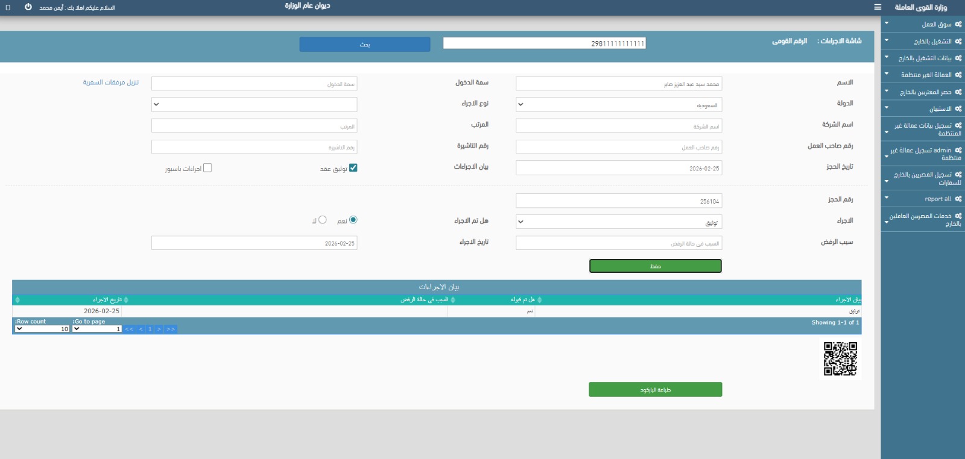Viewport: 965px width, 459px height.
Task: Enable the اجراءات باسبور checkbox
Action: point(207,168)
